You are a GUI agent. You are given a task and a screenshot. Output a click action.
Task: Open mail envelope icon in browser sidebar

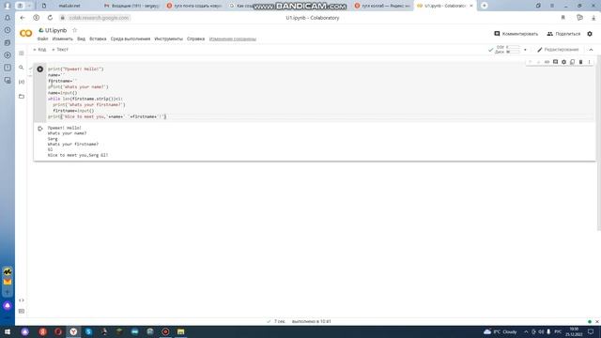point(8,282)
